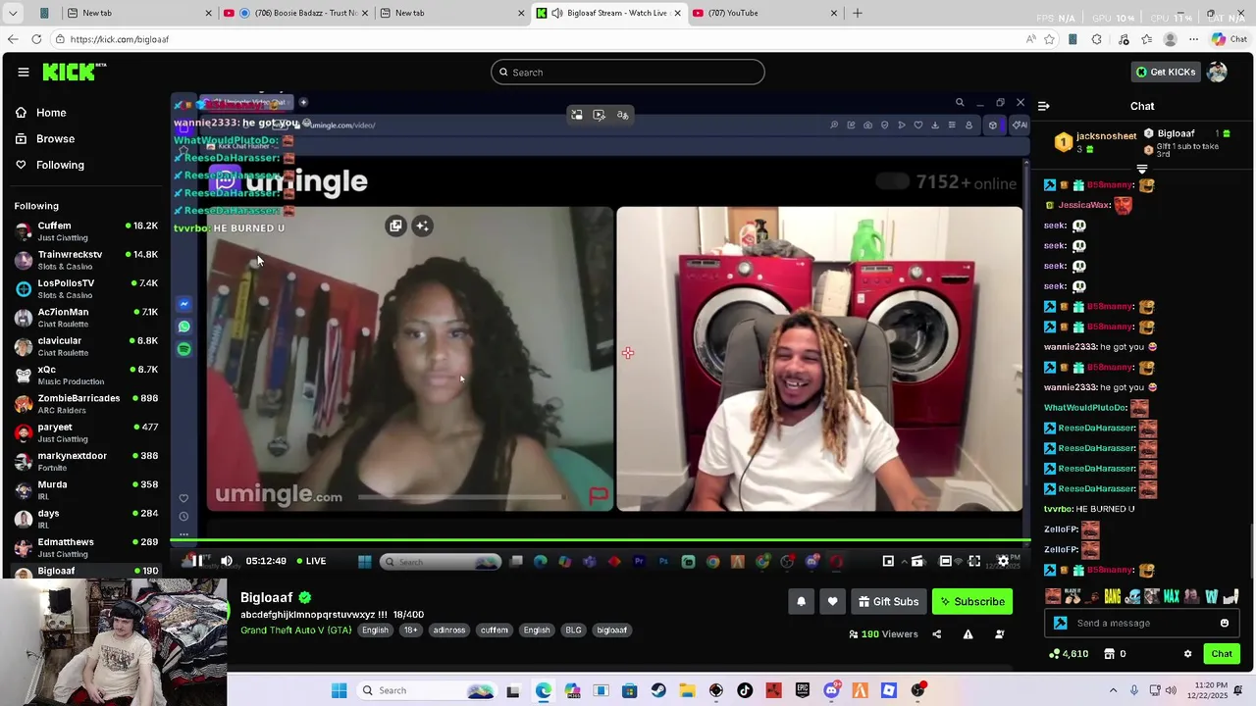Viewport: 1256px width, 706px height.
Task: Report the stream with warning icon
Action: (x=968, y=634)
